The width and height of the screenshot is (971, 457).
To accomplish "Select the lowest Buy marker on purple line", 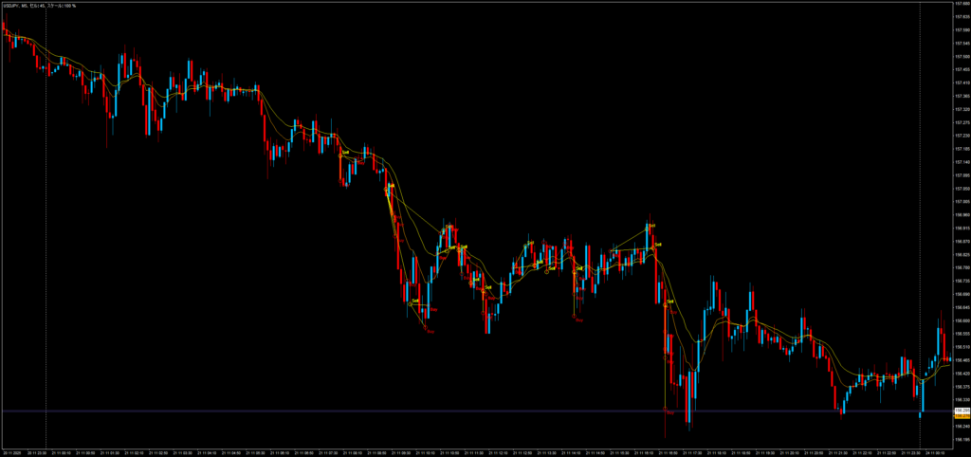I will coord(669,413).
